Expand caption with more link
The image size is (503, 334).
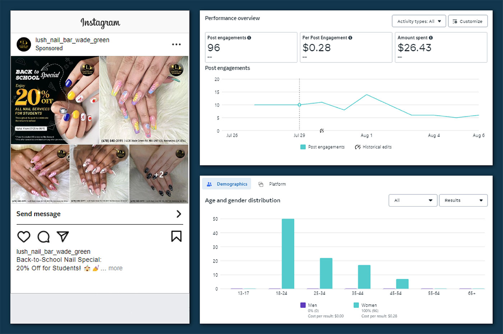(x=115, y=268)
